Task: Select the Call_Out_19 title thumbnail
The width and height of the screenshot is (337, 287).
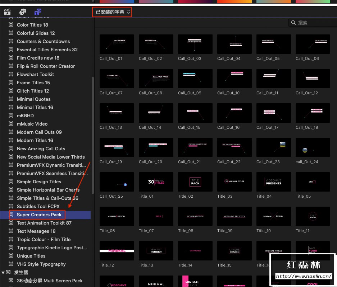Action: click(x=117, y=147)
